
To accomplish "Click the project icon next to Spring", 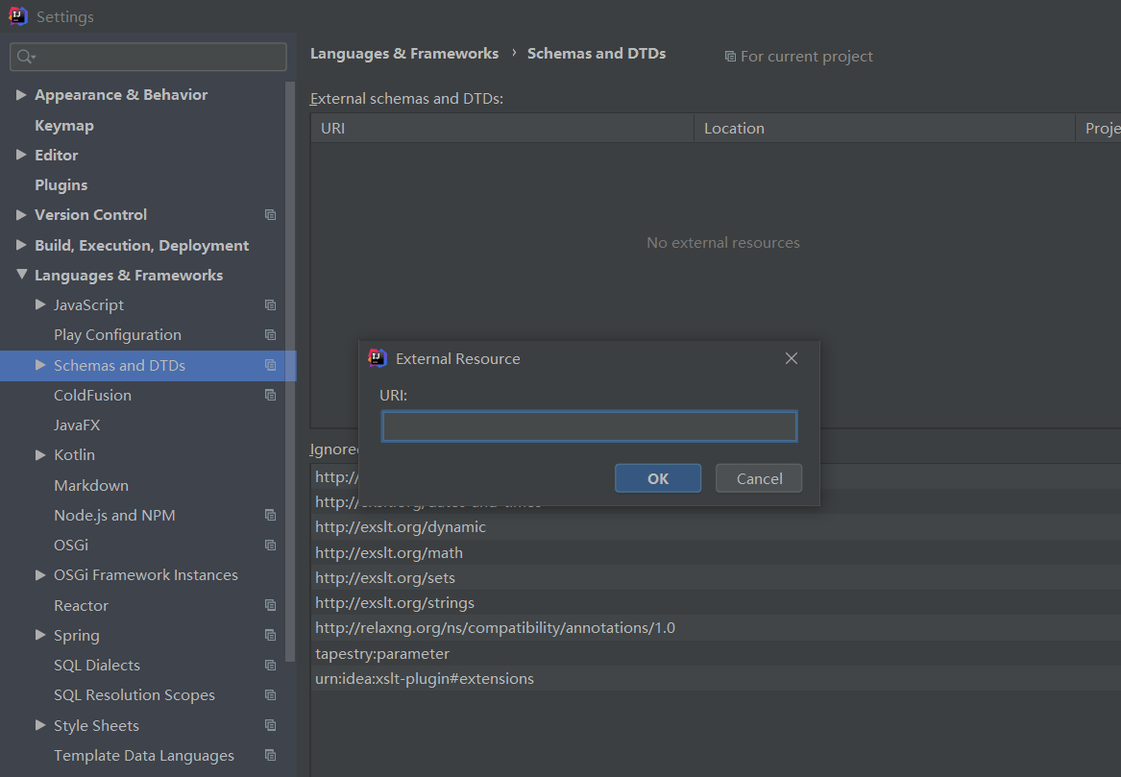I will click(268, 635).
